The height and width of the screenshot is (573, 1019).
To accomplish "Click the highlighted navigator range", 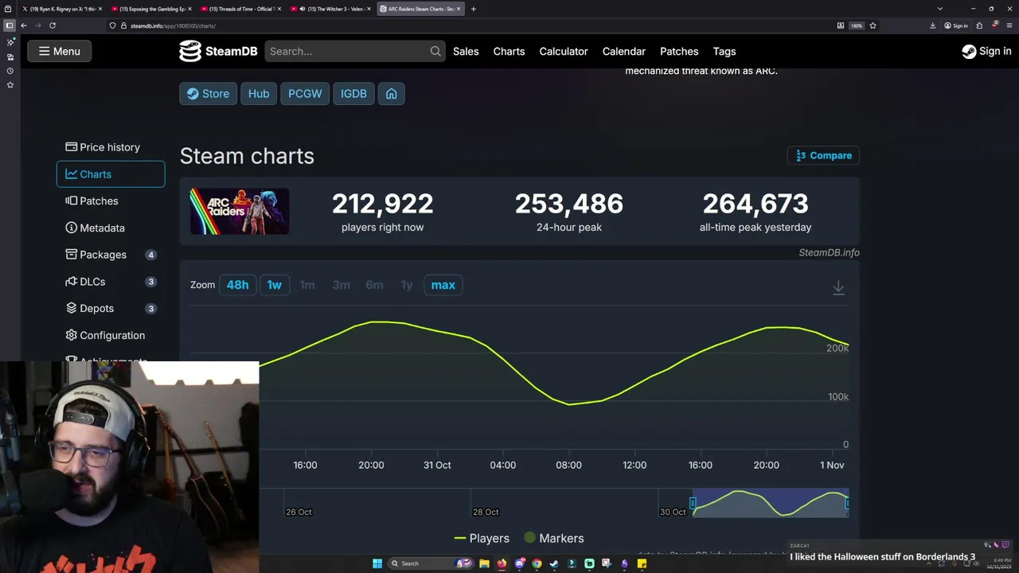I will [x=770, y=503].
